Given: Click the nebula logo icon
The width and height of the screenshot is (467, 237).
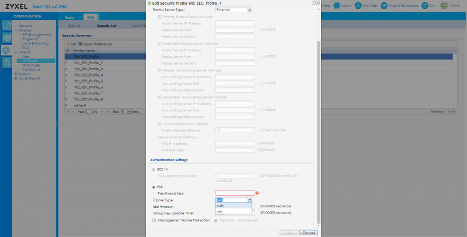Looking at the screenshot, I should click(x=444, y=6).
